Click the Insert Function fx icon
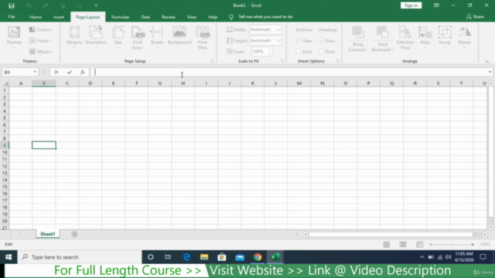 click(x=83, y=72)
